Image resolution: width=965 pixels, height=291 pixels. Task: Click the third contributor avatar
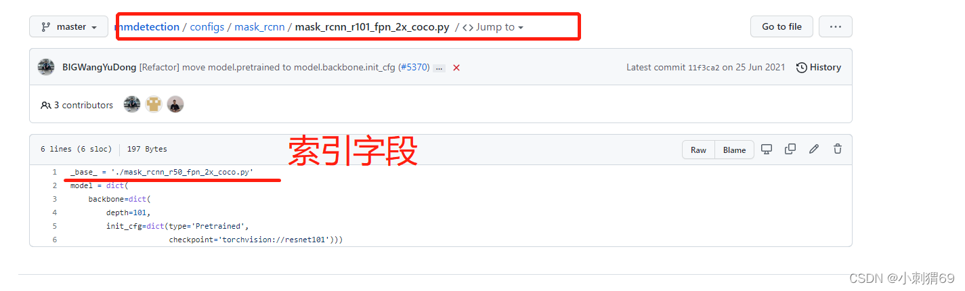[175, 104]
